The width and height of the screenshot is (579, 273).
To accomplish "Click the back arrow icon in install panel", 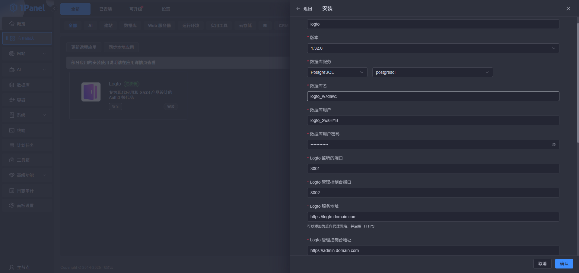I will click(298, 9).
